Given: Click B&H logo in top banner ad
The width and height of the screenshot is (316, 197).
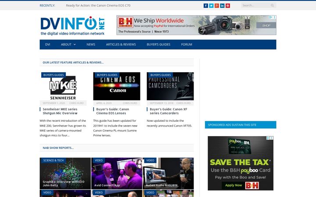Looking at the screenshot, I should (x=126, y=22).
